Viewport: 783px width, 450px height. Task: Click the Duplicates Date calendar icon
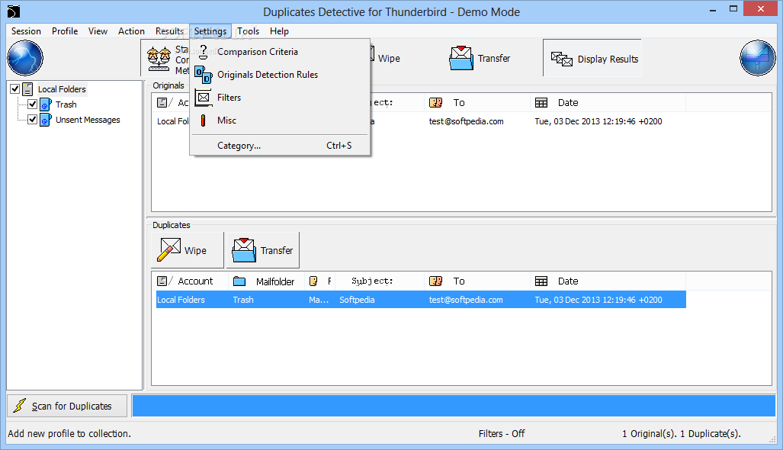click(x=541, y=281)
